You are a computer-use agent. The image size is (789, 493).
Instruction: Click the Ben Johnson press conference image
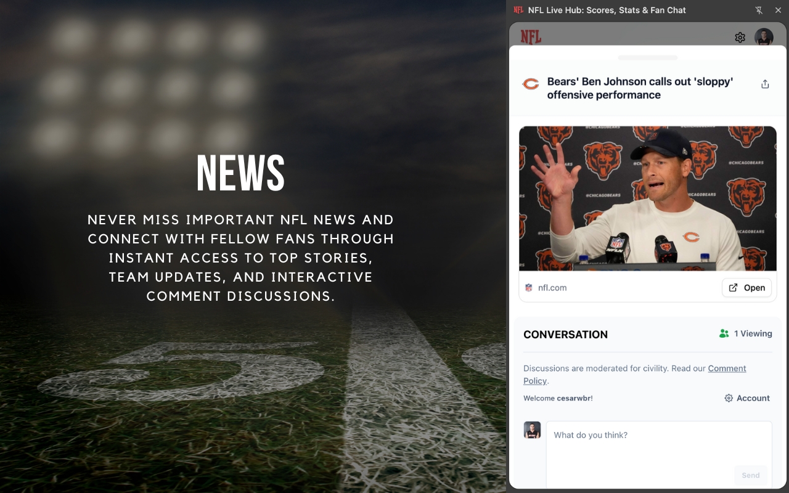tap(648, 198)
